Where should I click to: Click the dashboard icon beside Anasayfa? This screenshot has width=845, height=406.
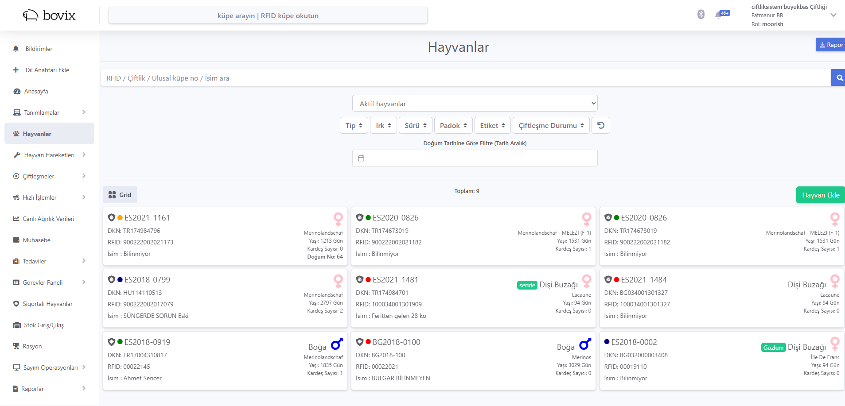coord(17,91)
